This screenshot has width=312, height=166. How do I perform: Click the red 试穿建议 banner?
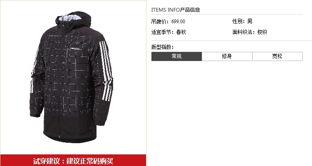73,161
